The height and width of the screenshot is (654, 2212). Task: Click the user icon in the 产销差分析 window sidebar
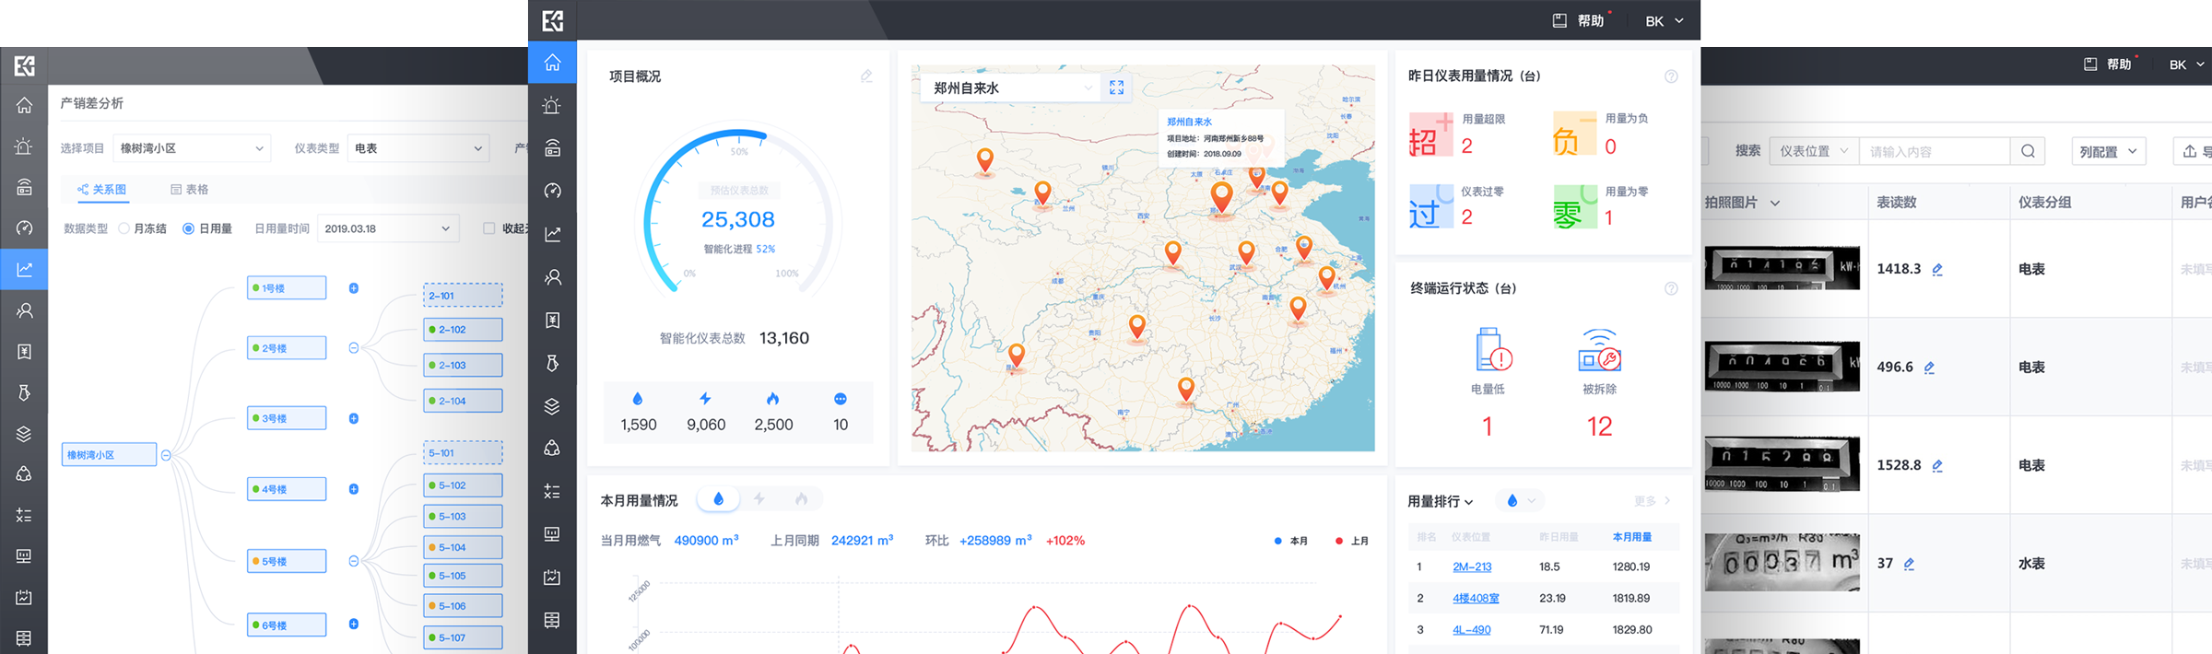(24, 310)
